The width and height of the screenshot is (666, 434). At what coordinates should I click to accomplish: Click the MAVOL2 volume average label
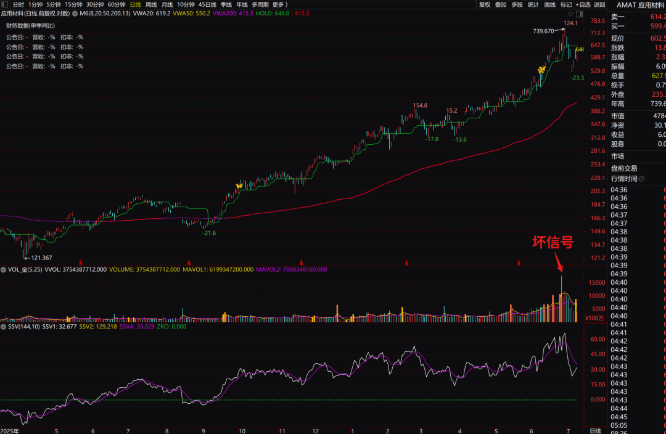tap(291, 269)
